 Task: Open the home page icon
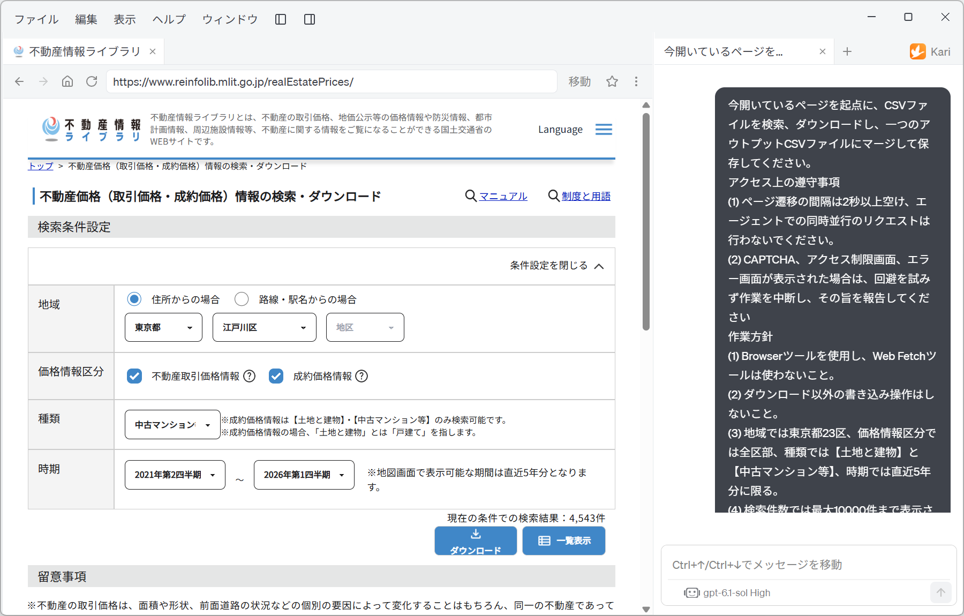[67, 81]
